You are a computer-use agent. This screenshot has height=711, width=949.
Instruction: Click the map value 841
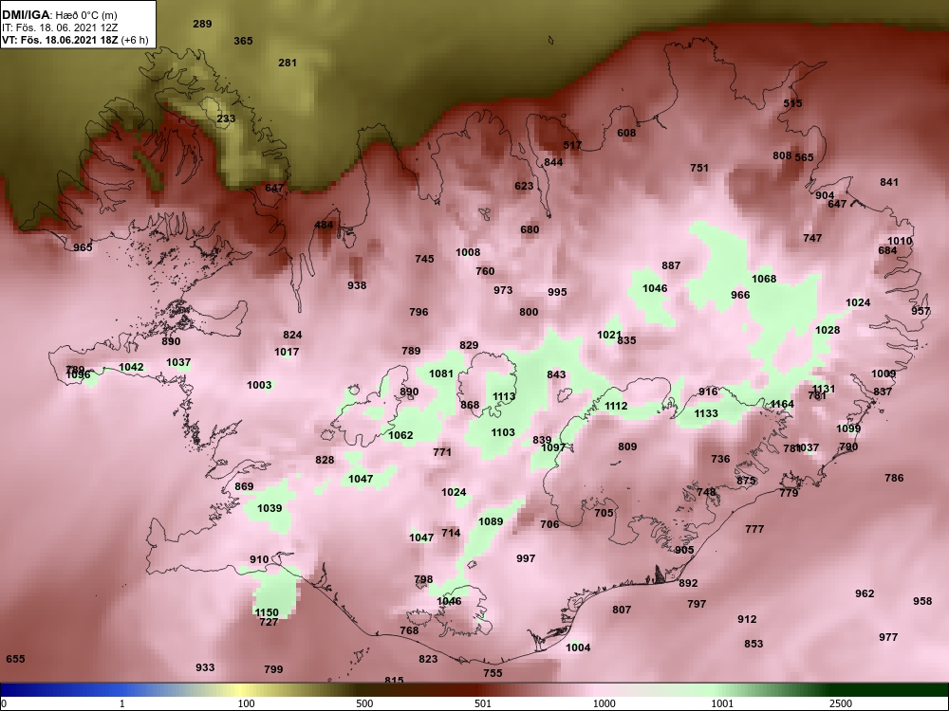889,183
